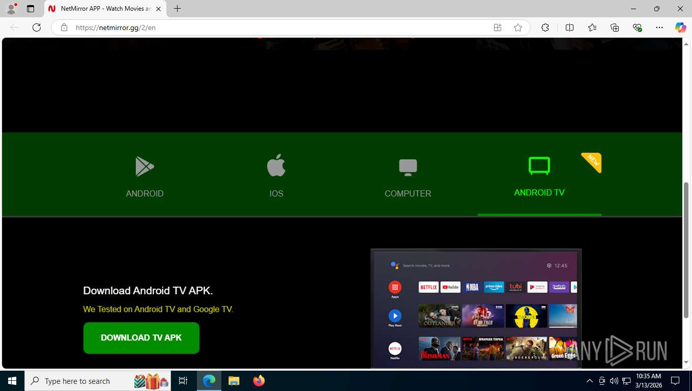The image size is (692, 391).
Task: Click the Apple logo icon
Action: (276, 165)
